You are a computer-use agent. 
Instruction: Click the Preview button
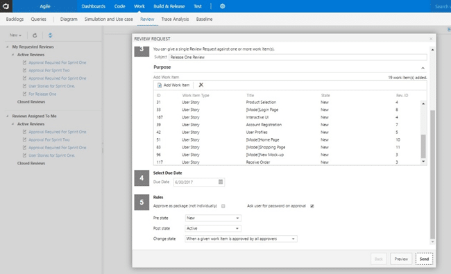click(x=401, y=259)
